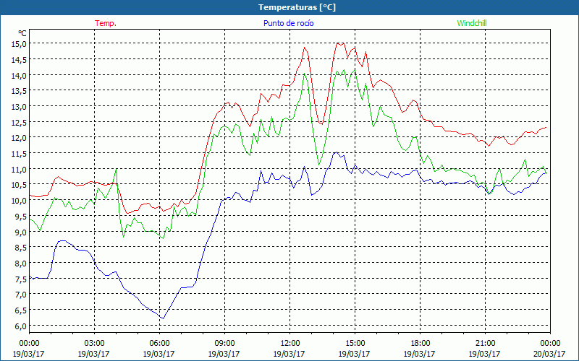579x361 pixels.
Task: Click the '9,0' y-axis value
Action: pyautogui.click(x=21, y=232)
